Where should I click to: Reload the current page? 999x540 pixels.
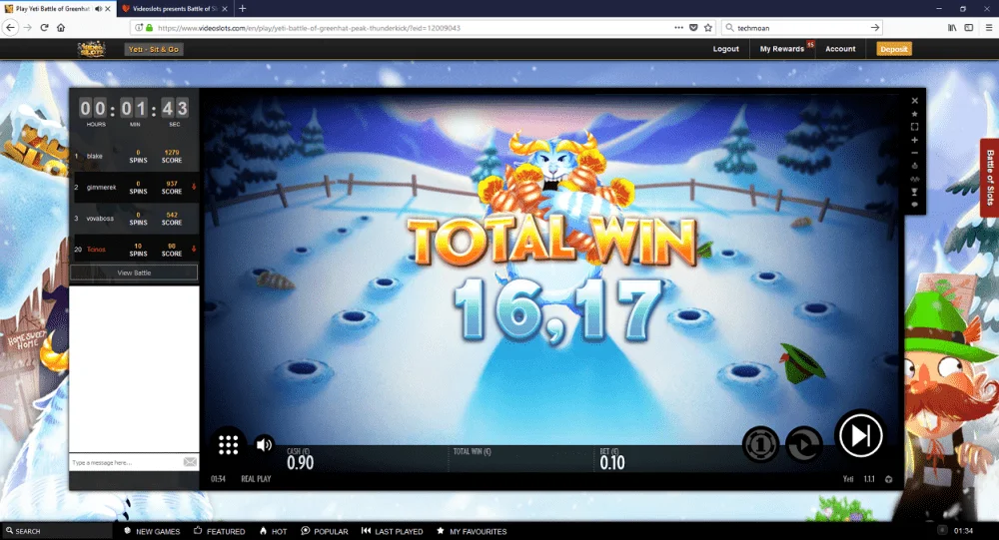pos(44,28)
